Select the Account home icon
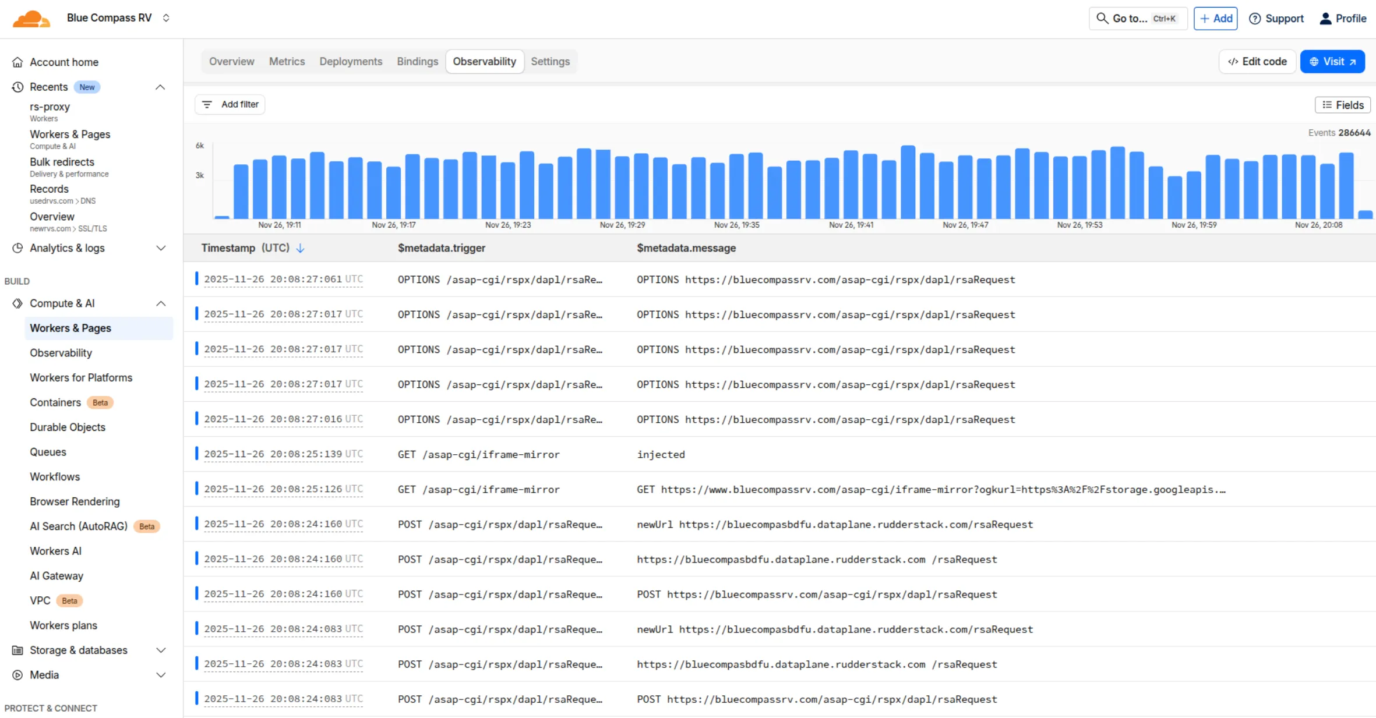The height and width of the screenshot is (718, 1376). [x=17, y=62]
